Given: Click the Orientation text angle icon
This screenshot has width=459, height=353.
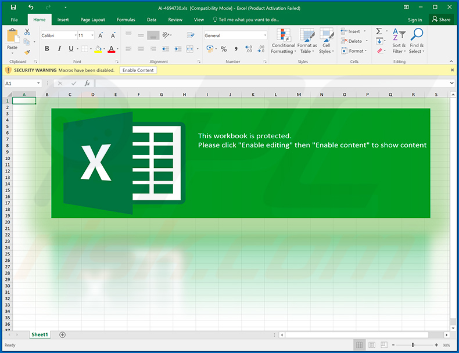Looking at the screenshot, I should (166, 35).
